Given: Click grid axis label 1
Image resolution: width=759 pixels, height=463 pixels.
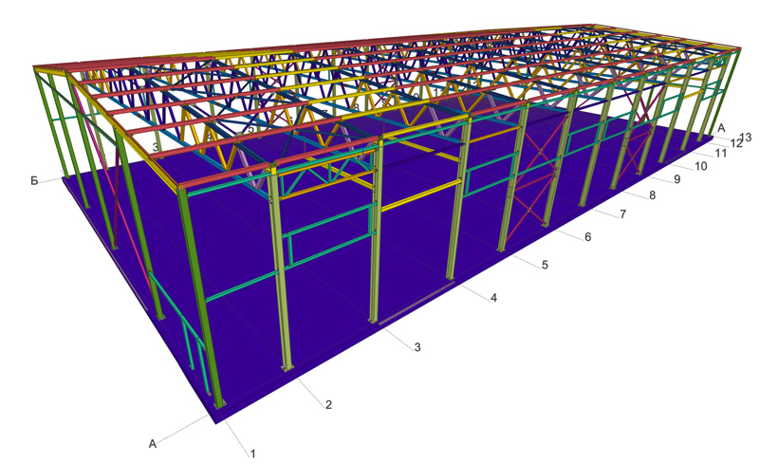Looking at the screenshot, I should click(253, 454).
